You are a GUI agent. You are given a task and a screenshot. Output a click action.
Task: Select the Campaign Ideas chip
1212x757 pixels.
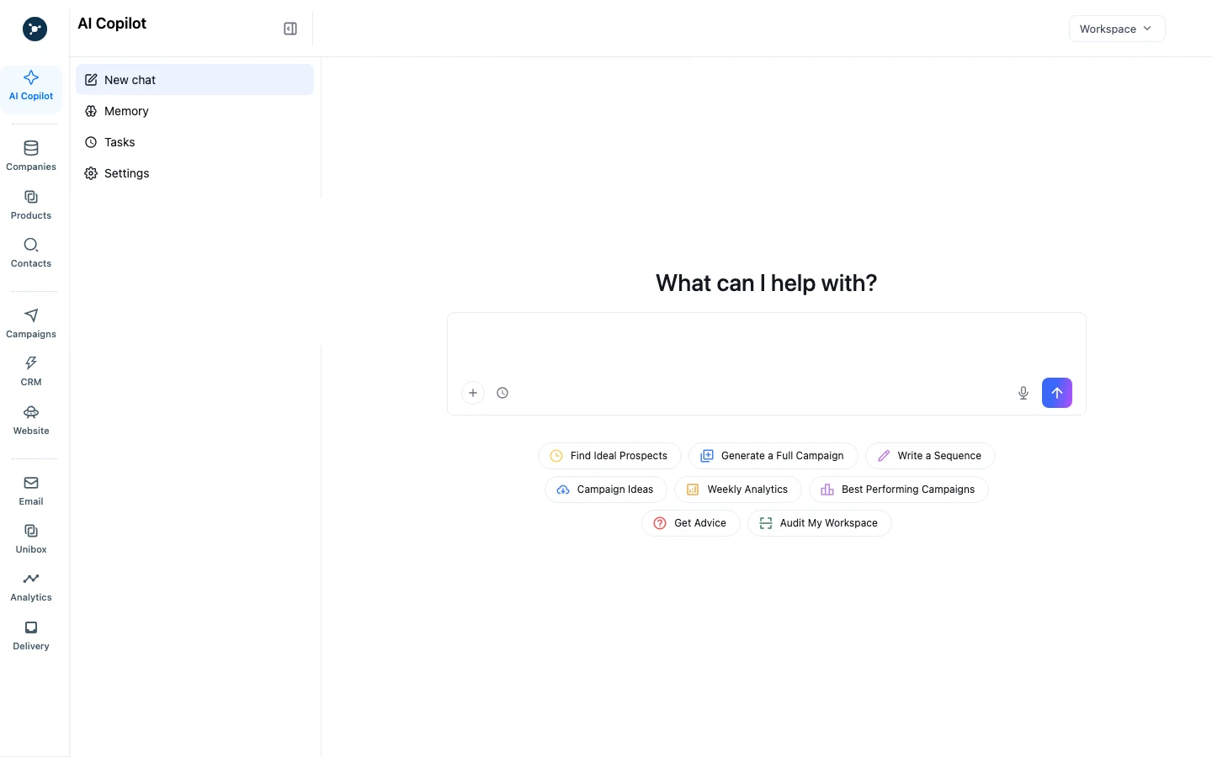[606, 490]
